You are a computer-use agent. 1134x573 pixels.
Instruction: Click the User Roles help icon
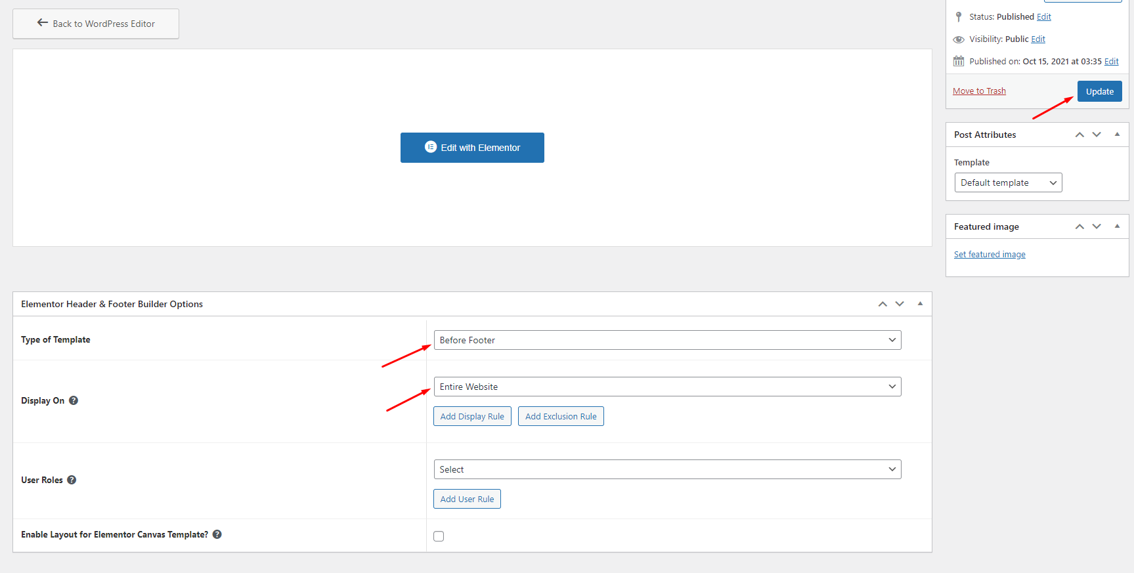[72, 480]
